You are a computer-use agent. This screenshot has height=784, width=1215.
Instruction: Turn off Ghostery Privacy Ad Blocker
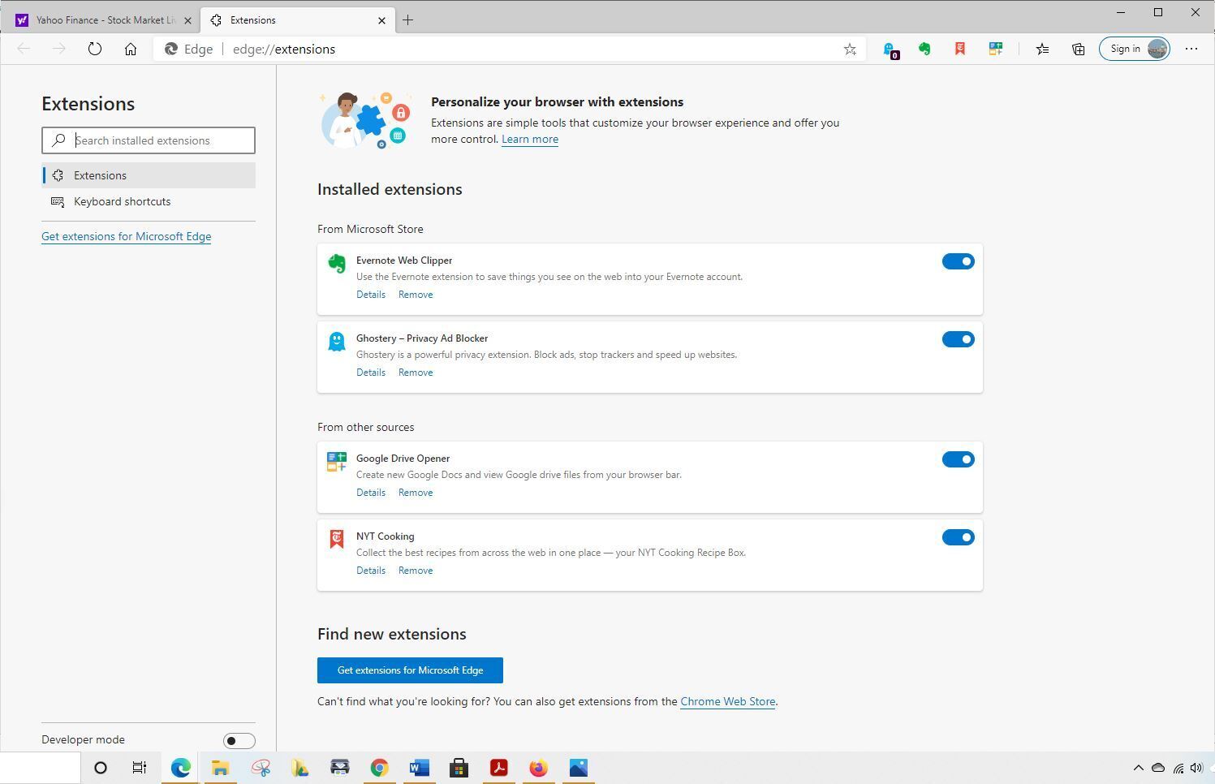point(958,339)
